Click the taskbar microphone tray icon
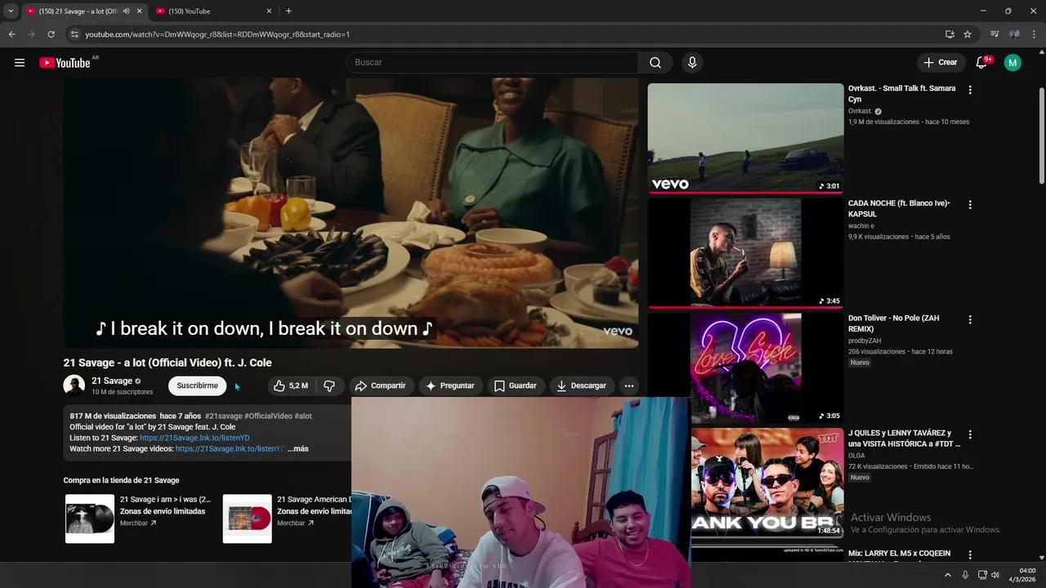1046x588 pixels. point(965,575)
